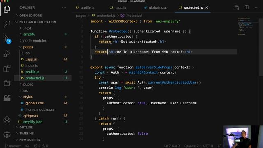The height and width of the screenshot is (148, 263).
Task: Expand the src folder
Action: point(25,90)
